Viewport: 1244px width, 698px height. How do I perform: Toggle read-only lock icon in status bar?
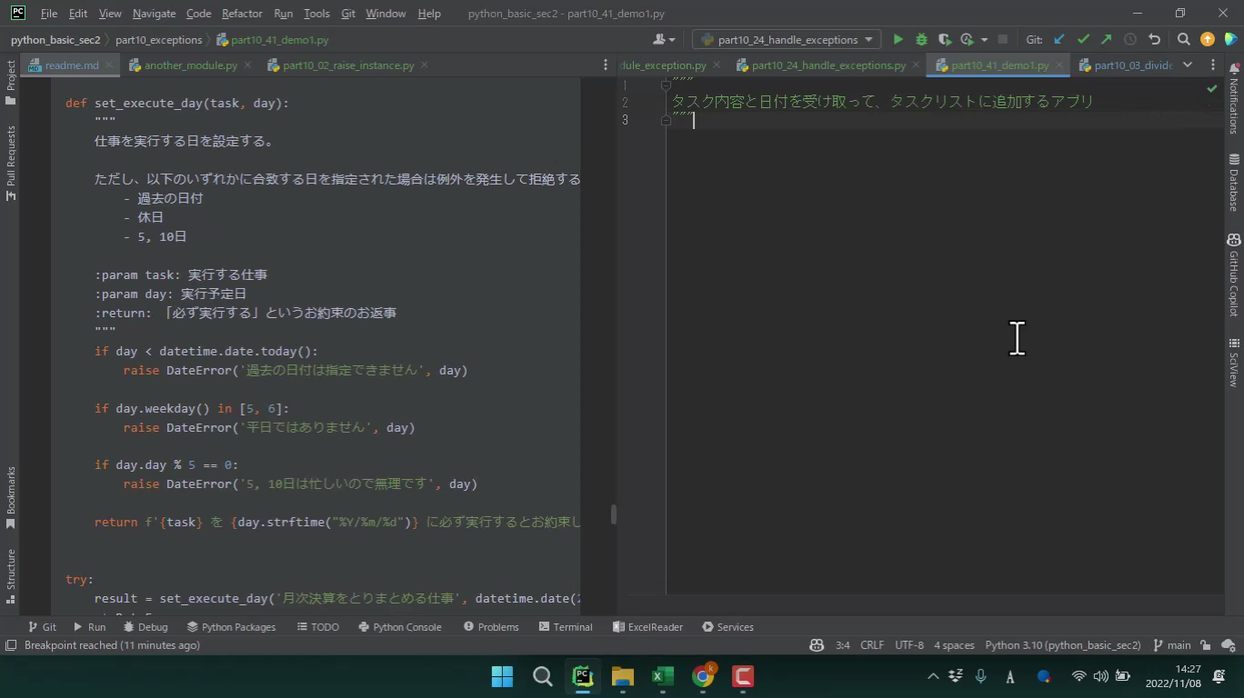(1206, 645)
